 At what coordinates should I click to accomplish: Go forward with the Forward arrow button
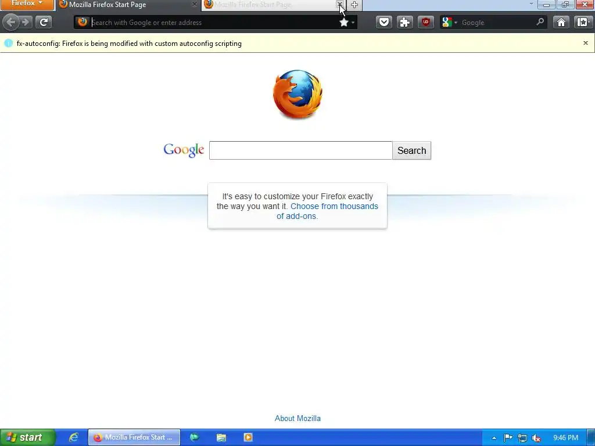26,23
